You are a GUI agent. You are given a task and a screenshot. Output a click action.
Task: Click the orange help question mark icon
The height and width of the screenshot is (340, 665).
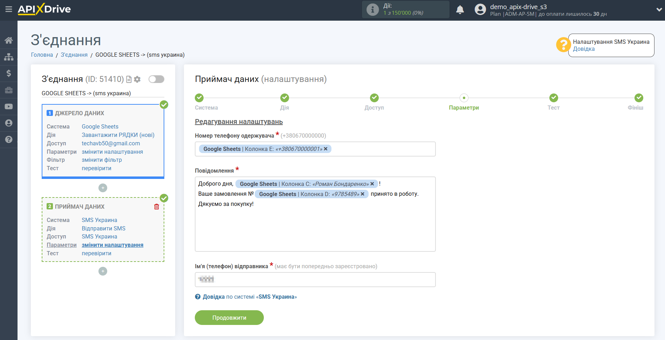tap(563, 45)
